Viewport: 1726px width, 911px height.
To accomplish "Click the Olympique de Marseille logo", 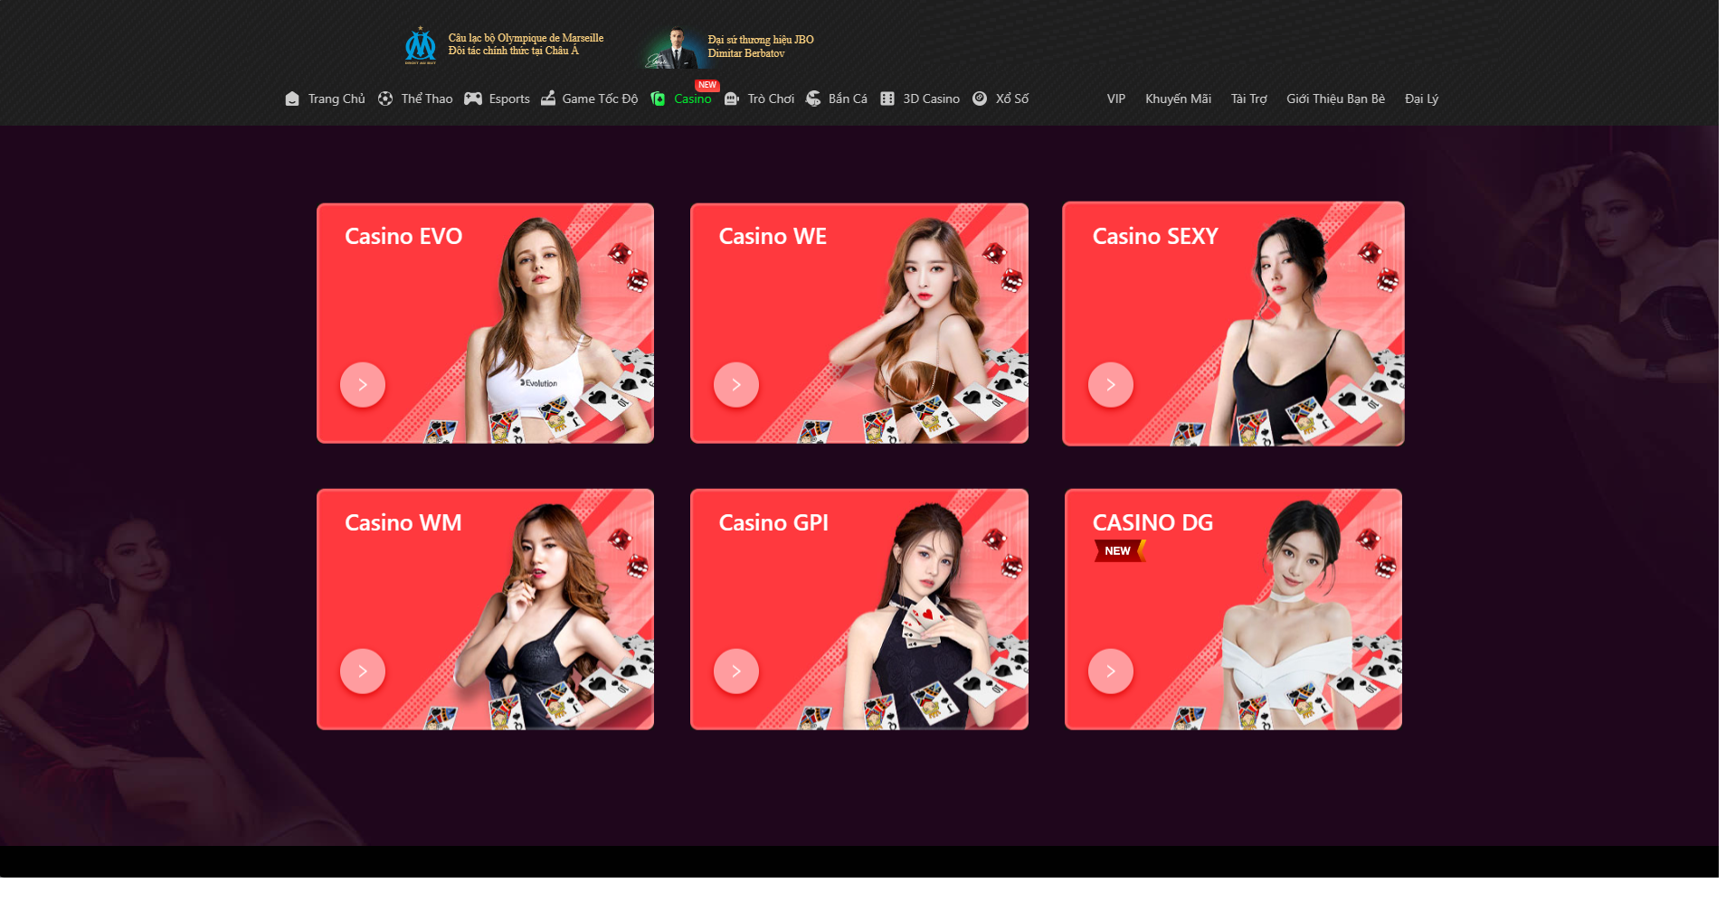I will coord(421,45).
